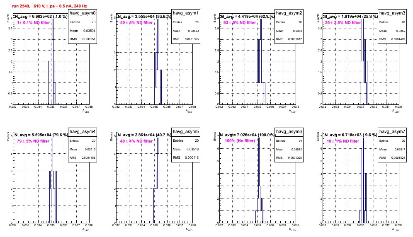Select the havg_asym7 stats box title

(392, 132)
